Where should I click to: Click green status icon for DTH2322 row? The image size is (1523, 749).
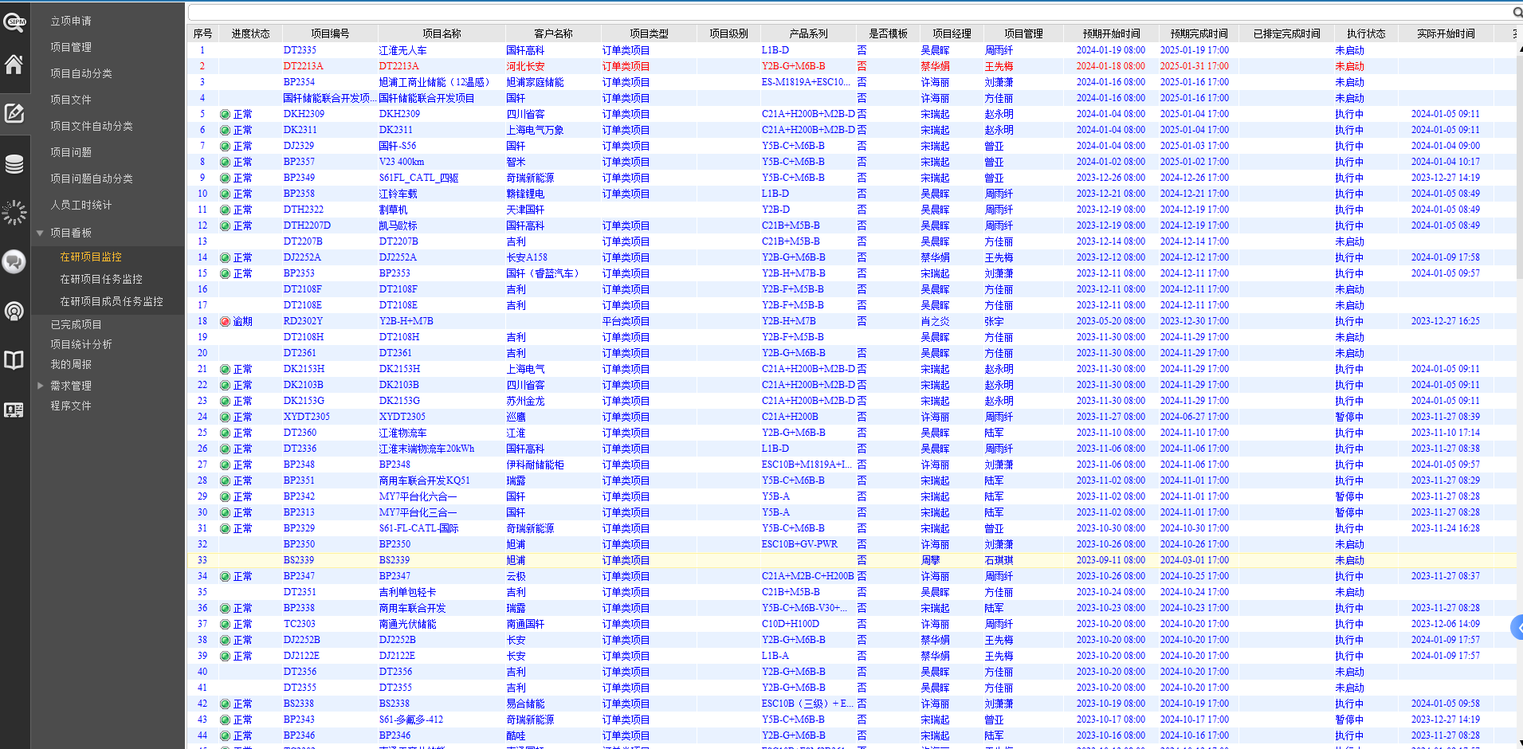pyautogui.click(x=226, y=210)
